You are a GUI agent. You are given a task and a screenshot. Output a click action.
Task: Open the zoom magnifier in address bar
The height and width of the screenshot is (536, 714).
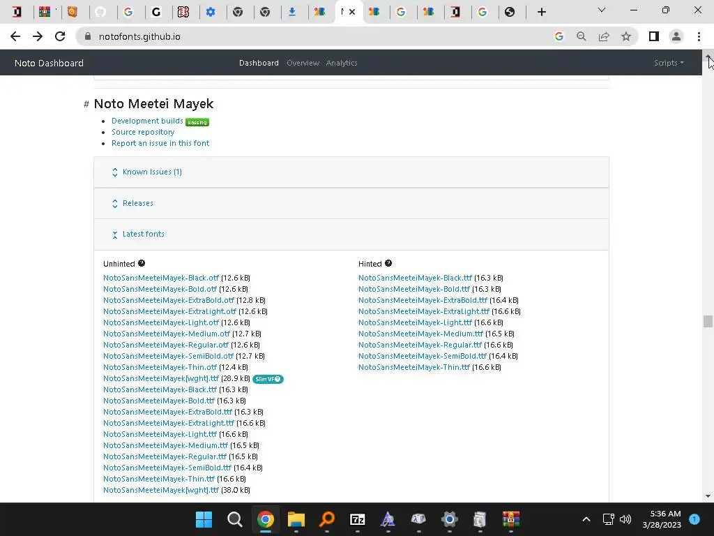coord(581,36)
